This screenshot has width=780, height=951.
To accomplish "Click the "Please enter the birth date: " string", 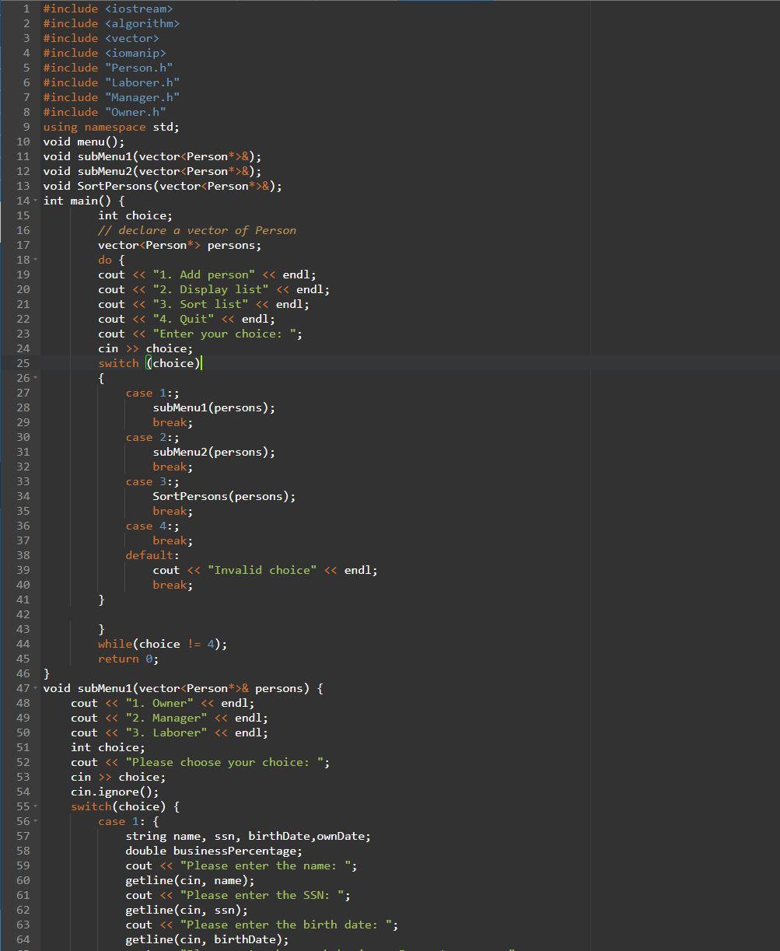I will [285, 925].
